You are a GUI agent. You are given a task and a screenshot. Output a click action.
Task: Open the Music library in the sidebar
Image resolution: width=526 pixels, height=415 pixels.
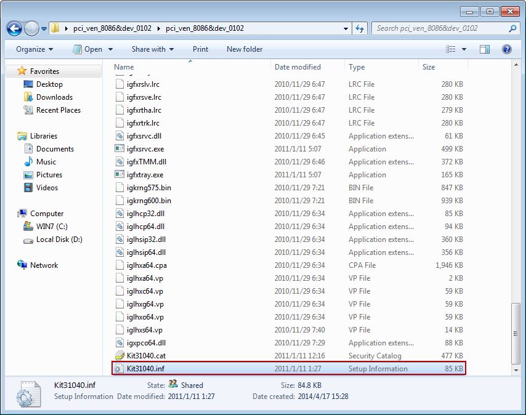click(47, 161)
